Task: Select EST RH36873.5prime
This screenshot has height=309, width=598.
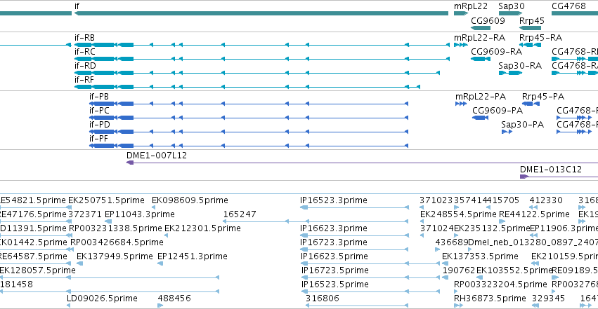Action: tap(490, 298)
